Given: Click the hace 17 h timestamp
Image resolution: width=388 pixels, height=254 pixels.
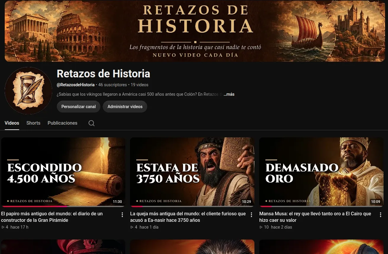Looking at the screenshot, I should [x=20, y=227].
